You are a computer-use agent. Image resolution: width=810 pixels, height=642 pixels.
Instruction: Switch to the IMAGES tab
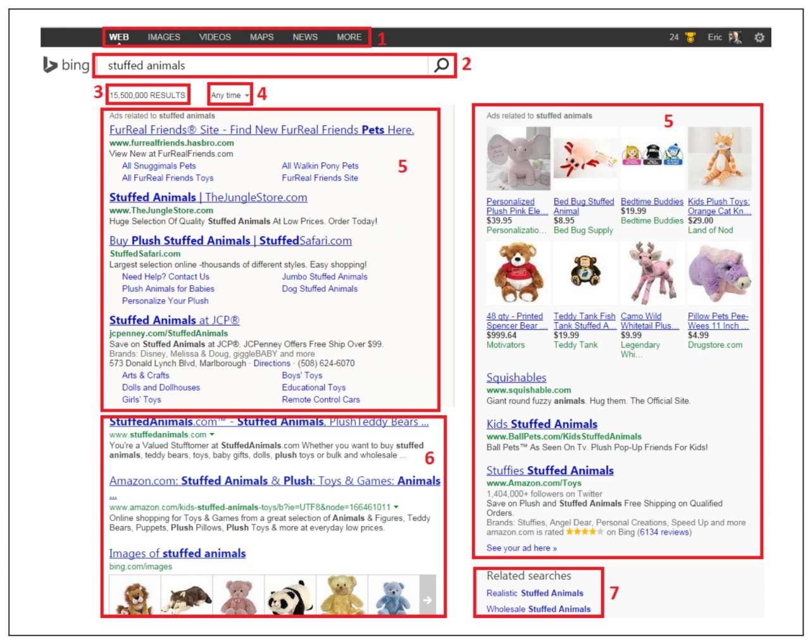click(x=164, y=37)
